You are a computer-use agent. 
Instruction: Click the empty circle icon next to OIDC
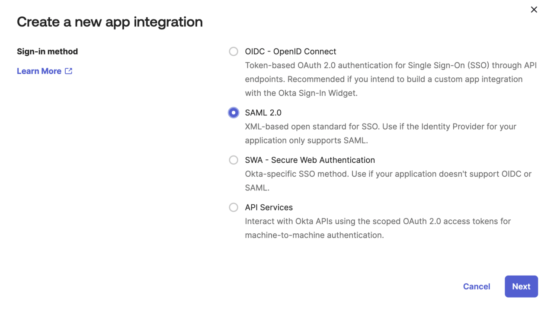coord(234,51)
